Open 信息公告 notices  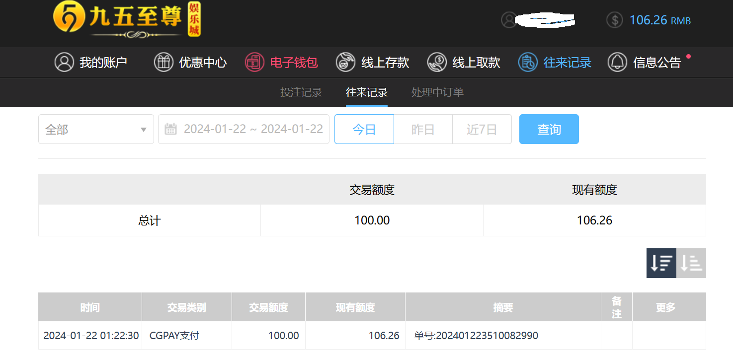(x=645, y=63)
